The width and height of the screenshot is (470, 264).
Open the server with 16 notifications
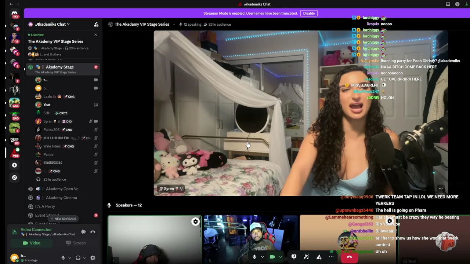pyautogui.click(x=14, y=38)
